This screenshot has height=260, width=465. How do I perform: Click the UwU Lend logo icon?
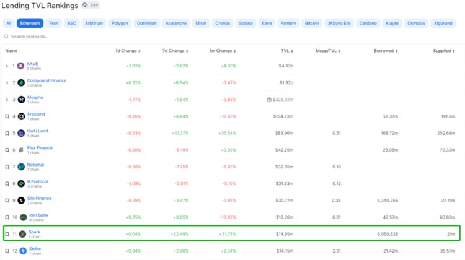tap(21, 133)
